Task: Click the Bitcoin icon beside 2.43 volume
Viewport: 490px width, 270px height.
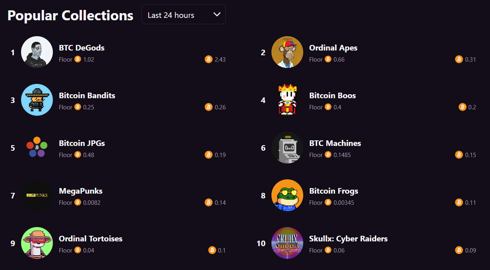Action: pos(209,59)
